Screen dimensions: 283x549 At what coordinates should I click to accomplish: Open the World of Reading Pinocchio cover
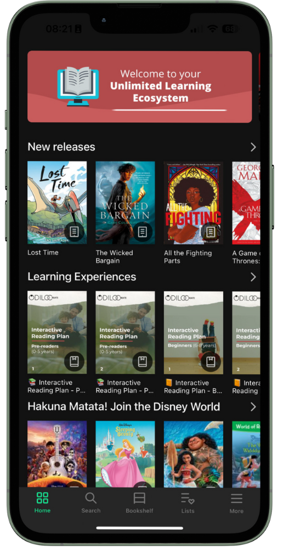coord(246,454)
